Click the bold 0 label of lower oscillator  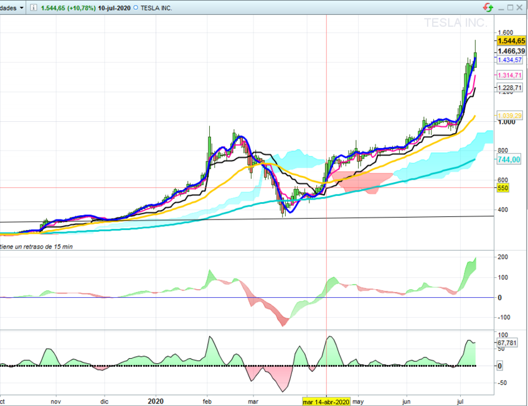(500, 366)
